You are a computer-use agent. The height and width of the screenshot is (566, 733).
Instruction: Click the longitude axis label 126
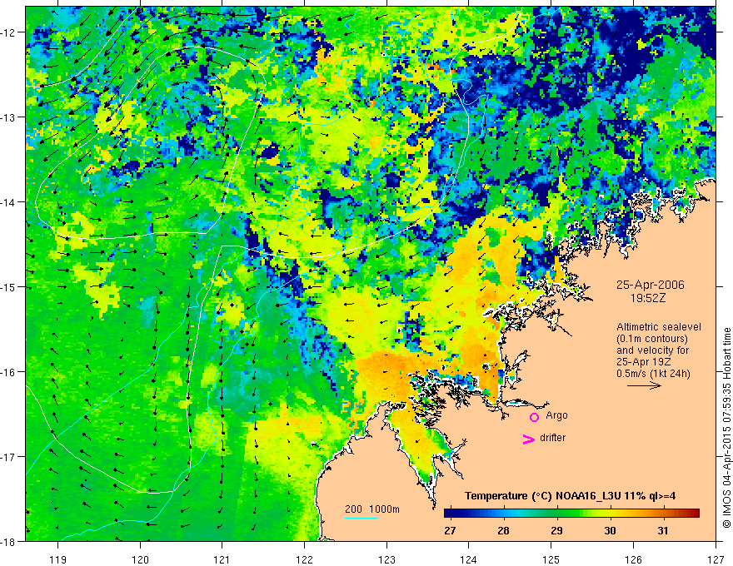(x=633, y=559)
